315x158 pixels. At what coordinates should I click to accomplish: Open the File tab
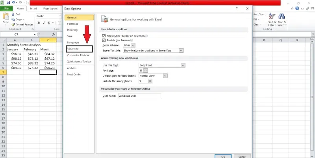6,8
